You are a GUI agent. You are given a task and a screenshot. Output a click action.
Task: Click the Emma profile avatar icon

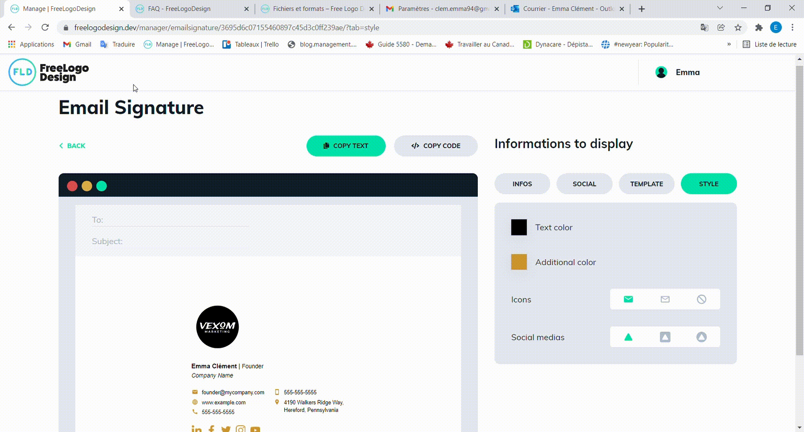(661, 72)
